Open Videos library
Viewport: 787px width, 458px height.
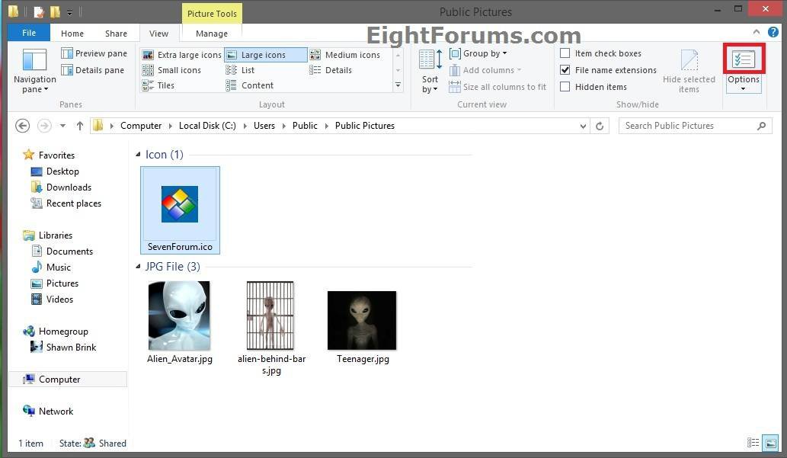click(53, 299)
